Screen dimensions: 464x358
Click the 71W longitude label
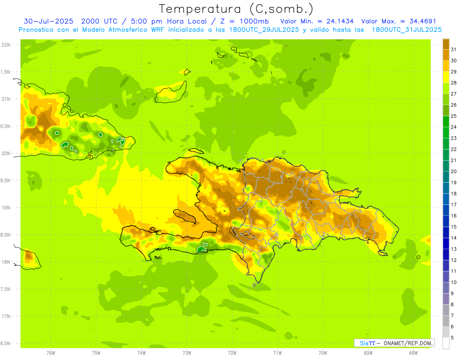pyautogui.click(x=277, y=353)
